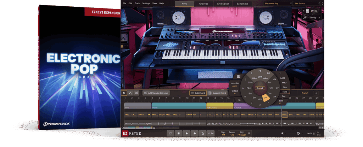Select Add9 chord type
The image size is (363, 147).
(x=283, y=78)
